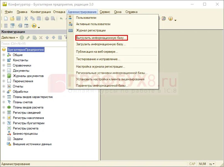
Task: Click the Undo arrow icon
Action: click(61, 18)
